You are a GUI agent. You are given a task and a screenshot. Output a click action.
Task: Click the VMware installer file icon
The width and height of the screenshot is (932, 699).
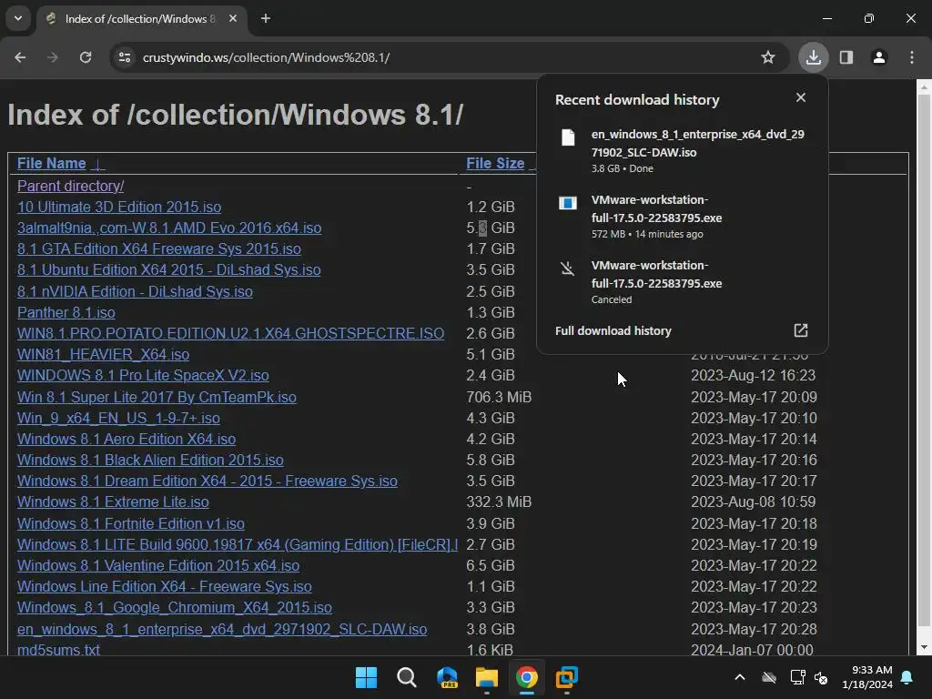(x=568, y=203)
